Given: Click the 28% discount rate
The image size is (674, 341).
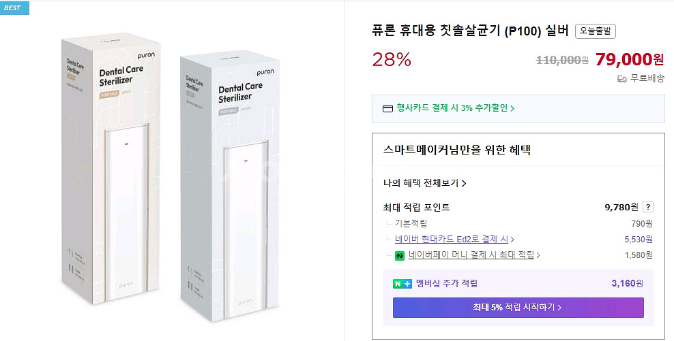Looking at the screenshot, I should [392, 60].
